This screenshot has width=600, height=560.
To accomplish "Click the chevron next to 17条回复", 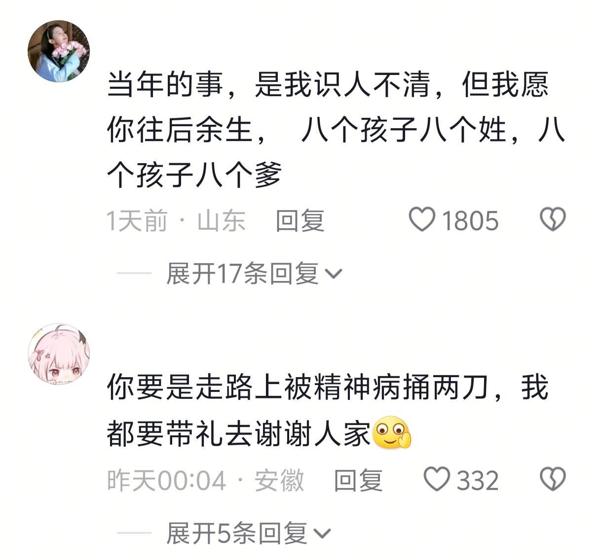I will [334, 274].
